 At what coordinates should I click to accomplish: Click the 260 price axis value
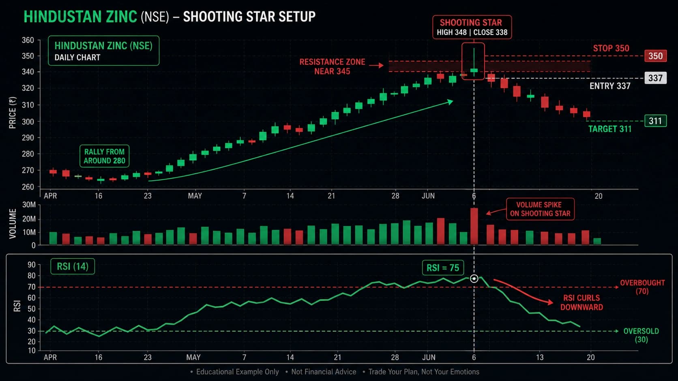tap(28, 187)
